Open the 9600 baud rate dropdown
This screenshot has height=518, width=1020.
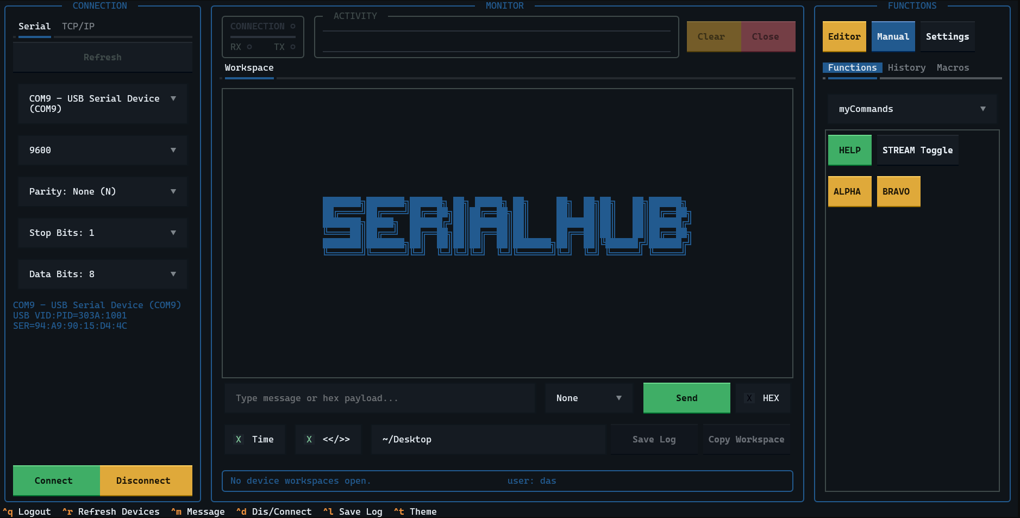click(103, 150)
